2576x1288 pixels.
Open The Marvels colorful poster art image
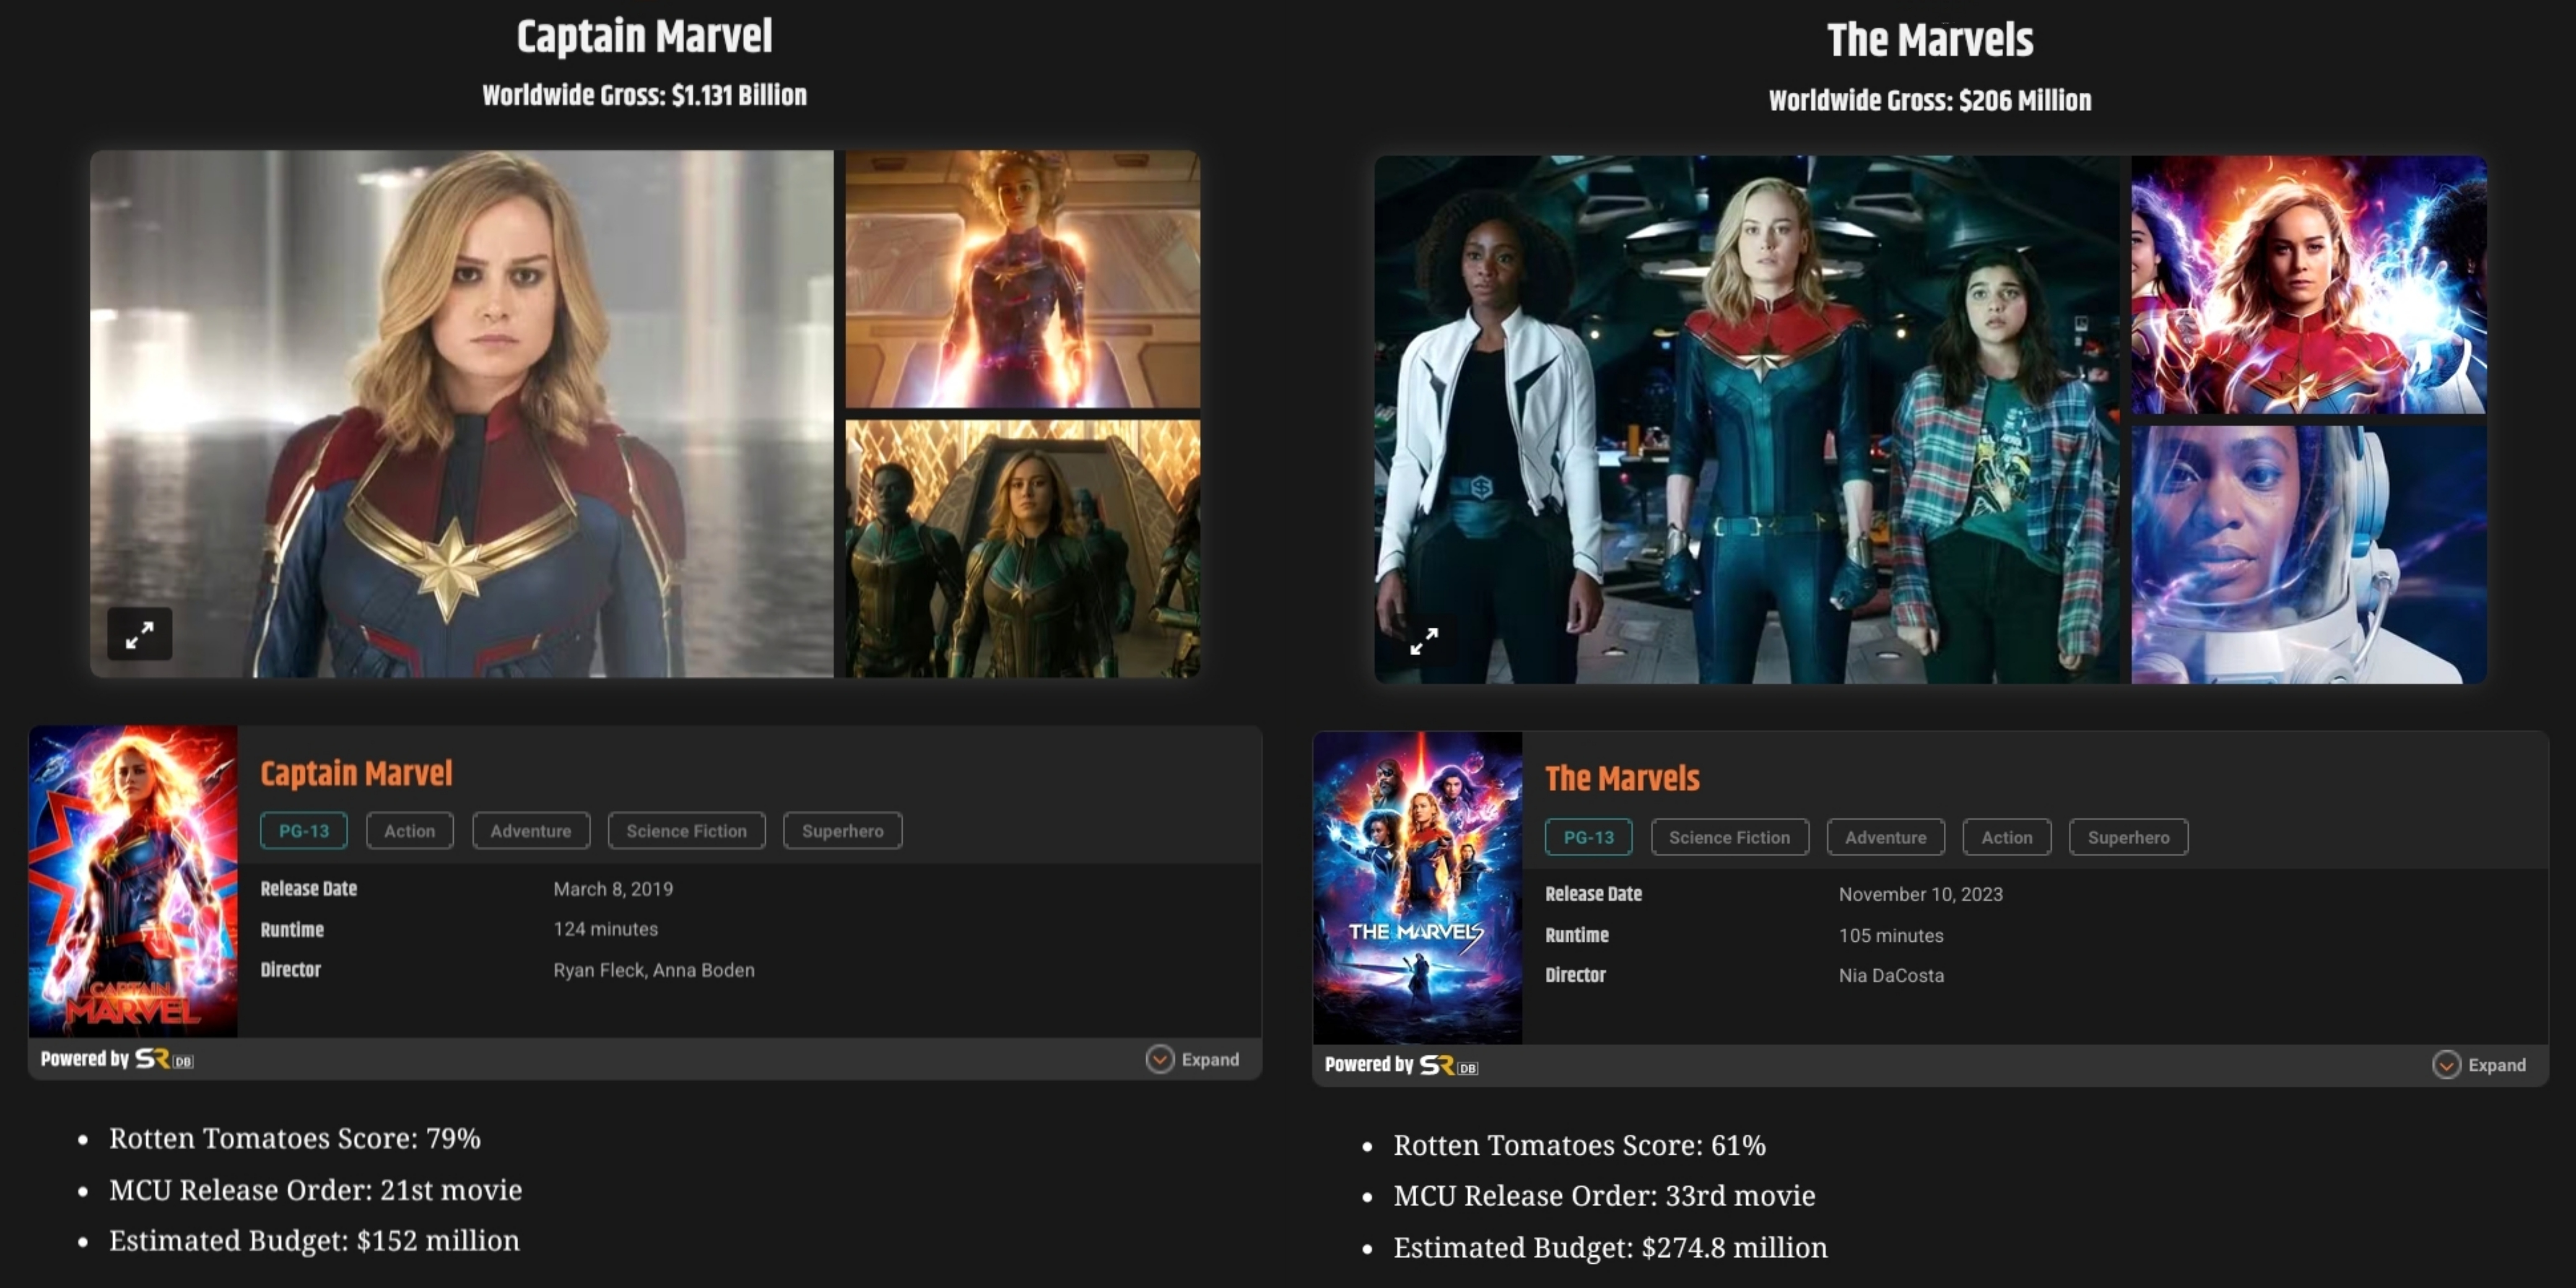pos(2309,285)
